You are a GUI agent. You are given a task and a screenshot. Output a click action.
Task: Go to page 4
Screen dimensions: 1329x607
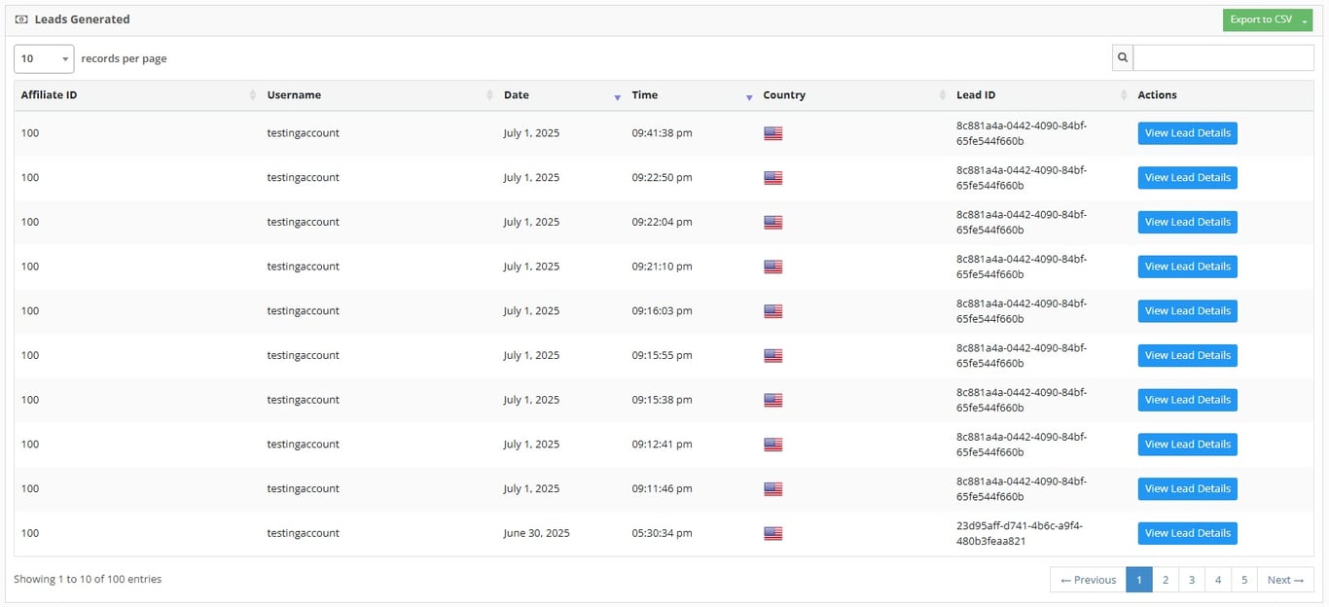[x=1217, y=580]
